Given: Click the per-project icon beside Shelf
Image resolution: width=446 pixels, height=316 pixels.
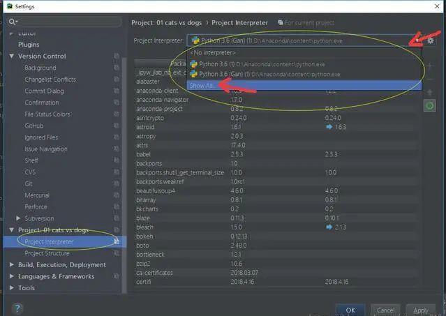Looking at the screenshot, I should click(117, 160).
